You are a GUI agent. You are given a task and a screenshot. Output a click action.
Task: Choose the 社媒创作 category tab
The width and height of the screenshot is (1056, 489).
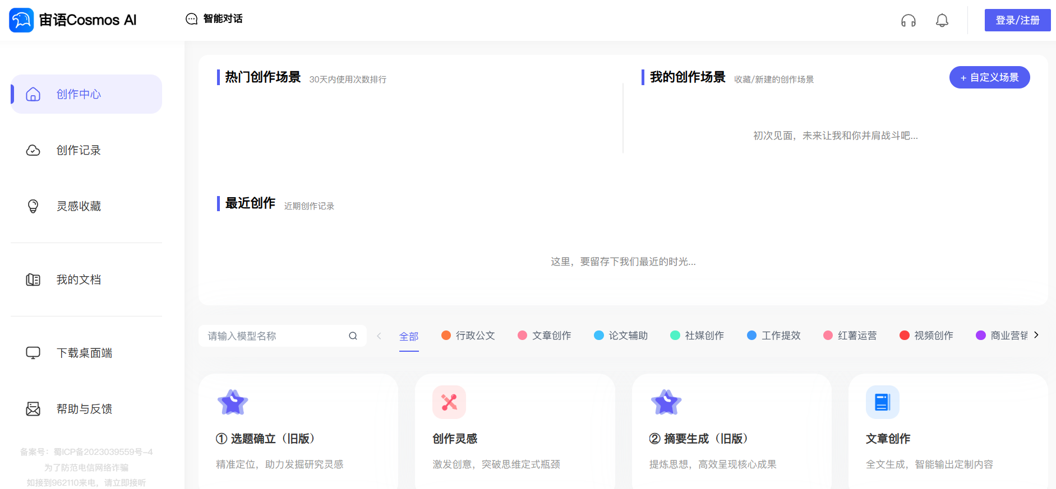[x=697, y=336]
